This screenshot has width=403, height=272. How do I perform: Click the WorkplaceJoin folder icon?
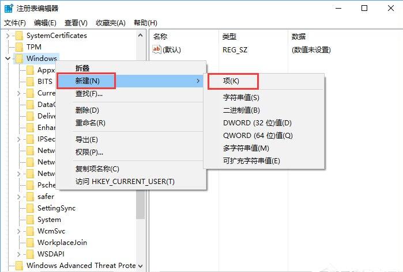[31, 243]
